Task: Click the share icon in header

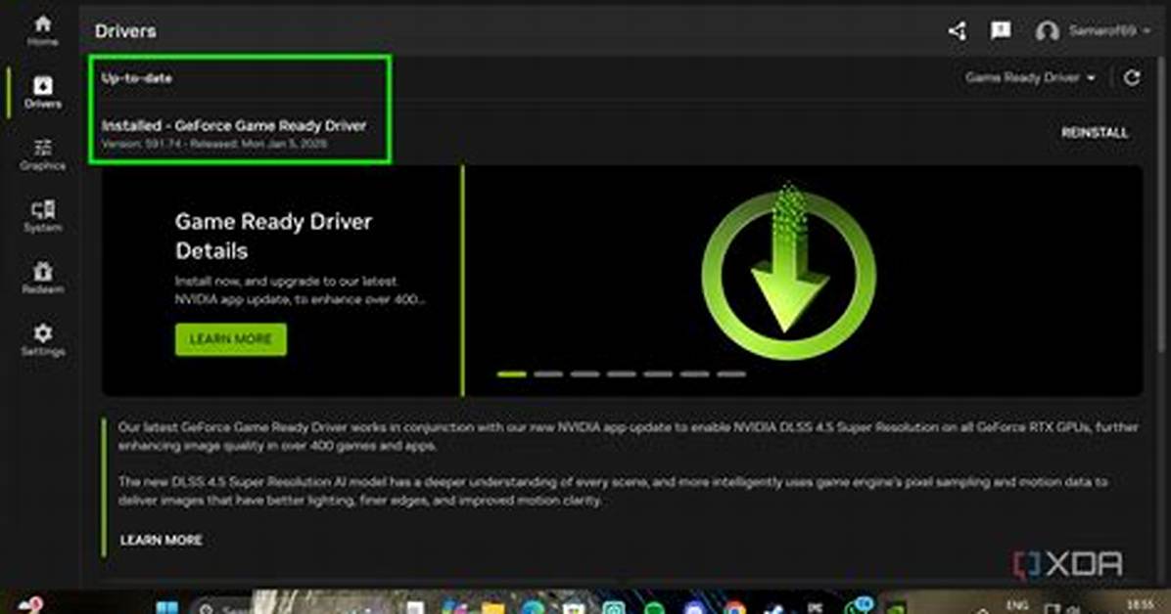Action: tap(958, 30)
